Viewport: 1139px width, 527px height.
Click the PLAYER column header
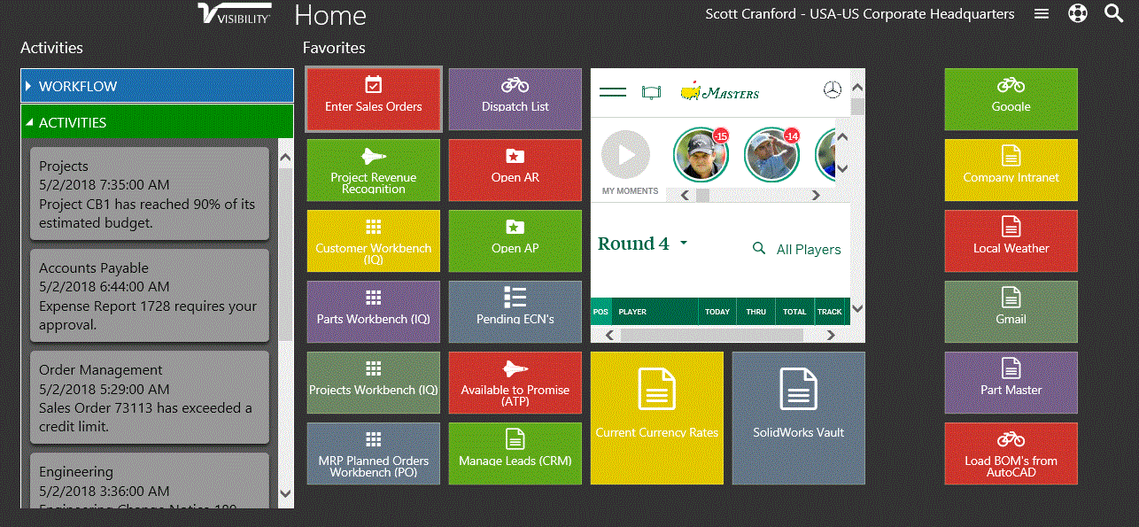tap(655, 312)
